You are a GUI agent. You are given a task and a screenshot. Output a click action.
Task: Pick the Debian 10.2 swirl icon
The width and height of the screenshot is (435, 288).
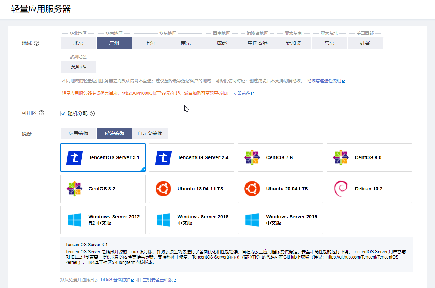(341, 189)
